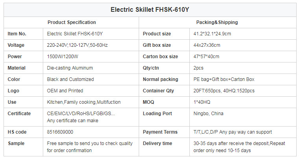Click the carton box size 47*57*40cm

206,57
